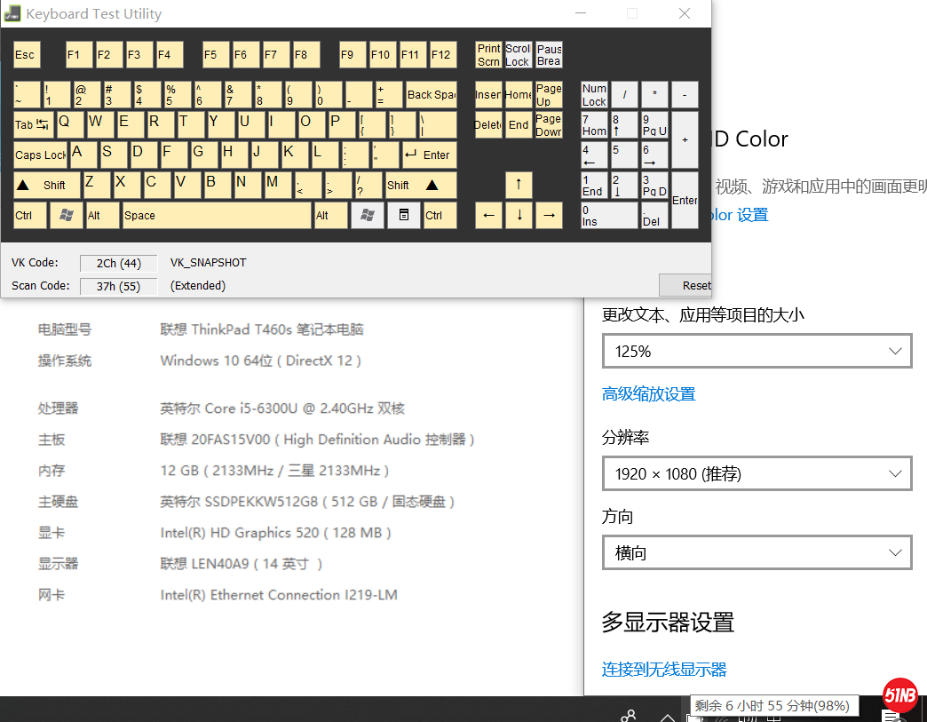Viewport: 927px width, 722px height.
Task: Click the Windows 10 64位 operating system text
Action: point(261,361)
